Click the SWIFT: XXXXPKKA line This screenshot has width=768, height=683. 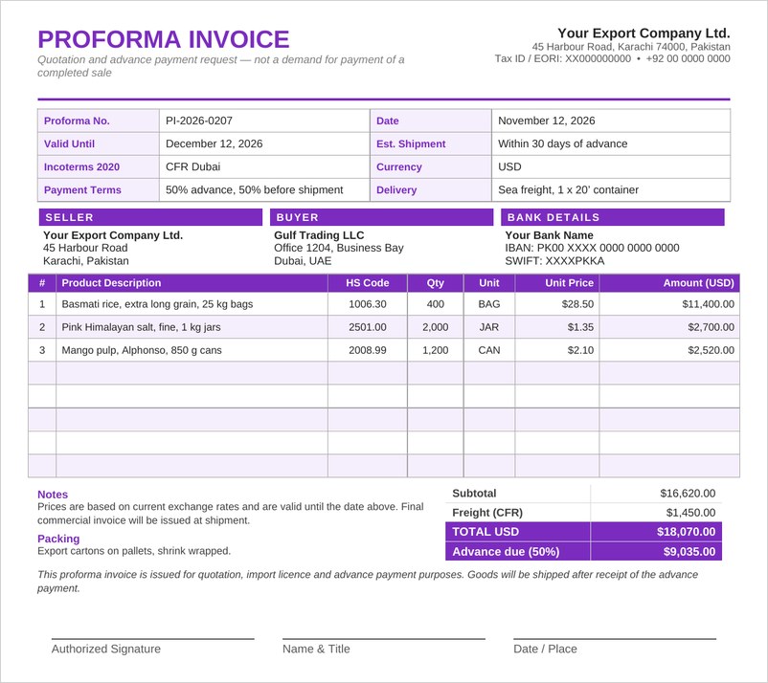(x=554, y=261)
